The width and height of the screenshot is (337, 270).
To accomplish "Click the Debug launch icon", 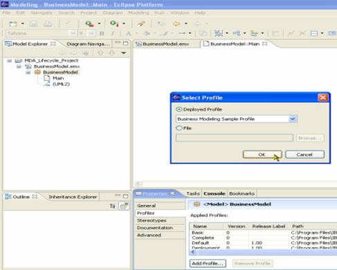I will [89, 23].
